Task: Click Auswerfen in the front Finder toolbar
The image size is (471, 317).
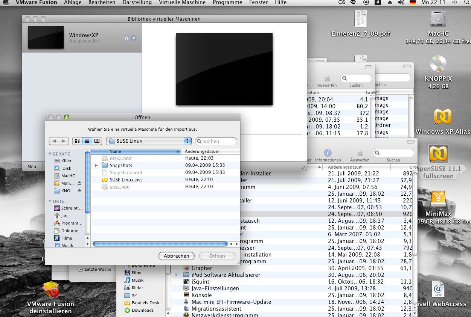Action: (x=359, y=155)
